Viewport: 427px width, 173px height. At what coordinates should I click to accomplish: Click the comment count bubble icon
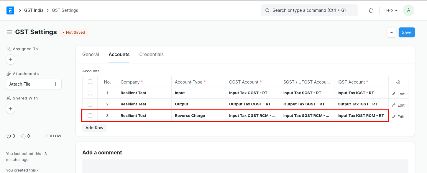click(23, 136)
